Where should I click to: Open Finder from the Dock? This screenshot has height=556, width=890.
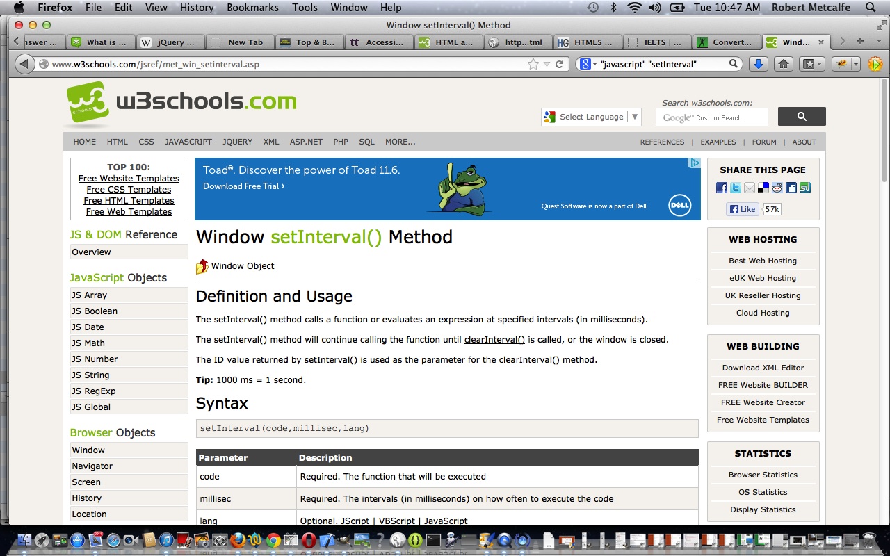tap(25, 540)
